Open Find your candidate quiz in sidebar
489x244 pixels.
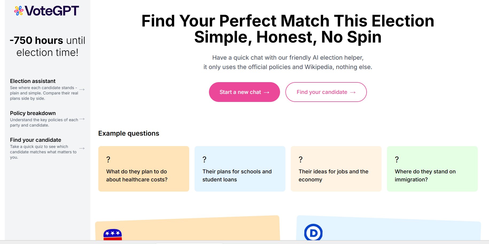(x=47, y=148)
